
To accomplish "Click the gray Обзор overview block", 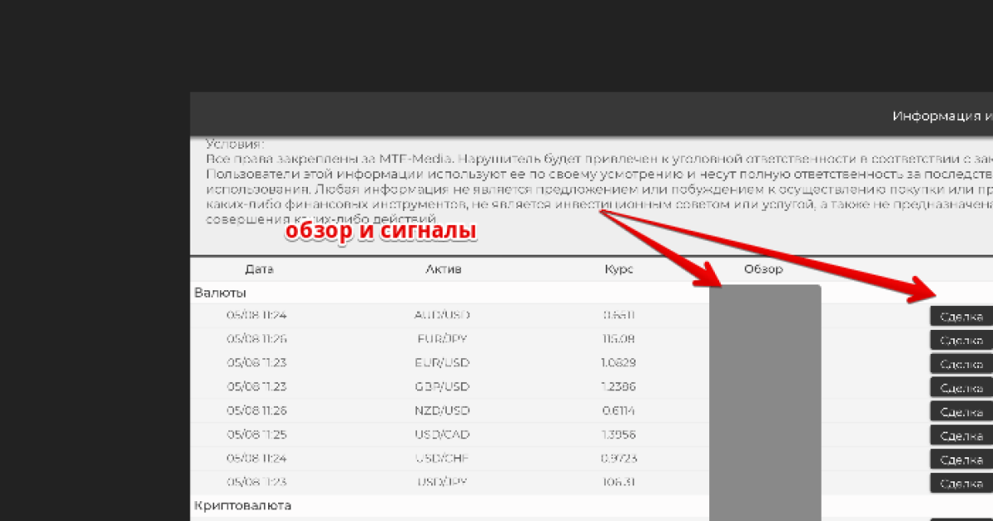I will pos(765,403).
